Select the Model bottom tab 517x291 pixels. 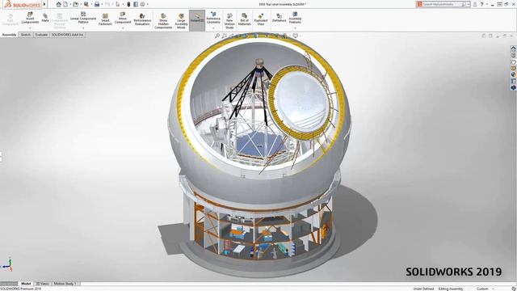[26, 284]
